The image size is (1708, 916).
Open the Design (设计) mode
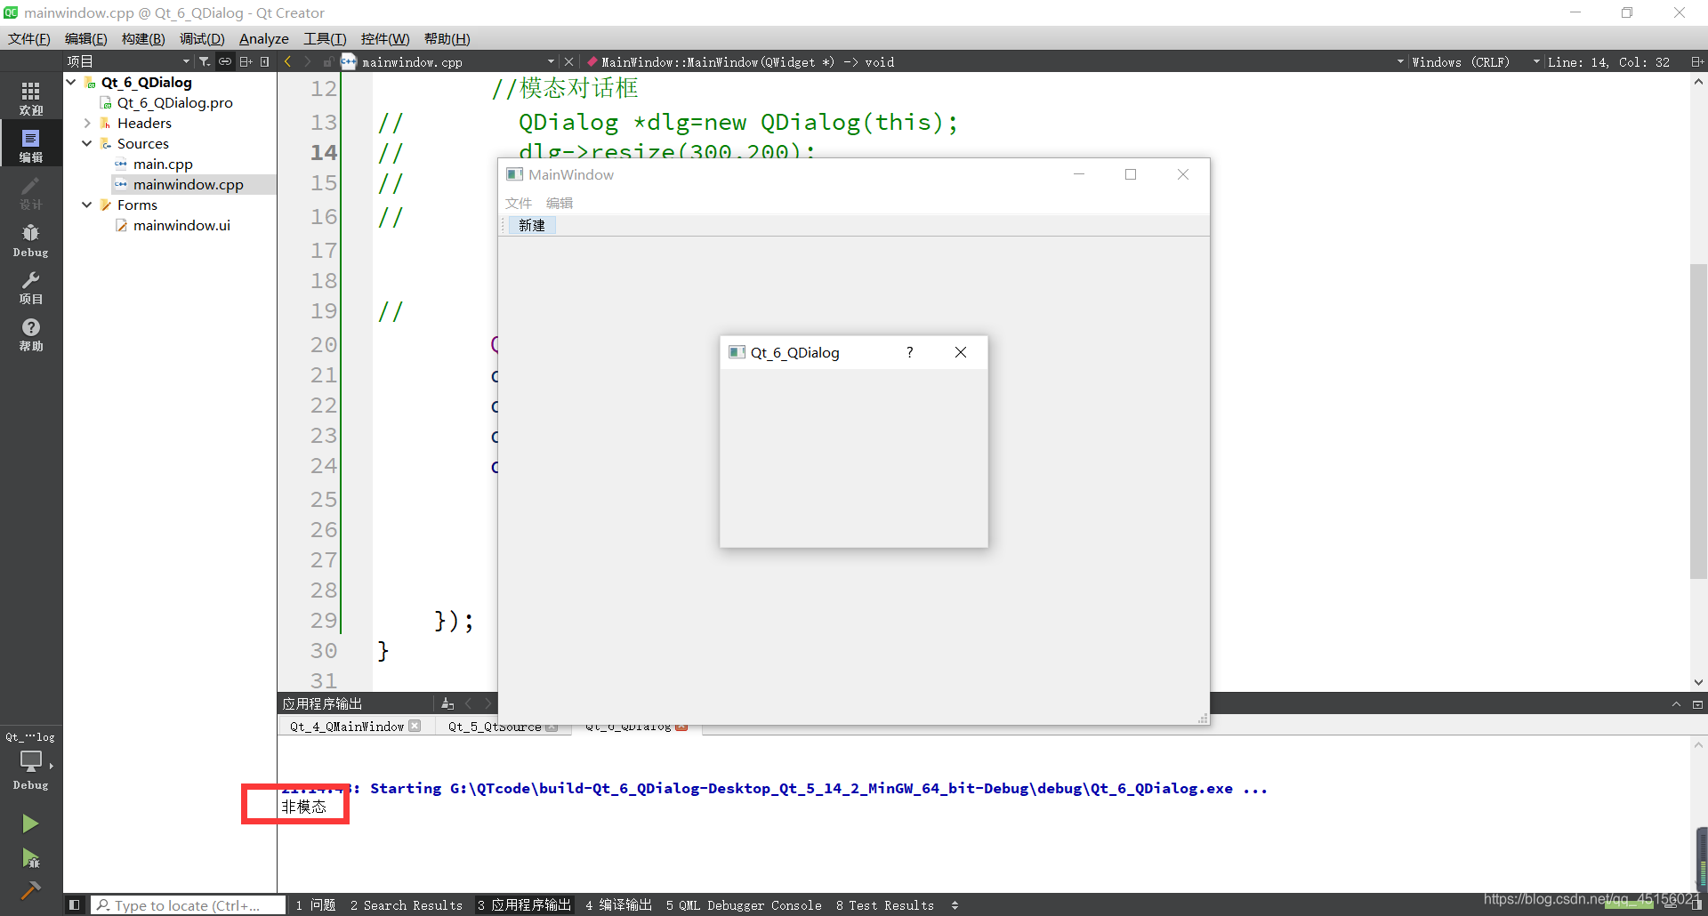(x=31, y=192)
